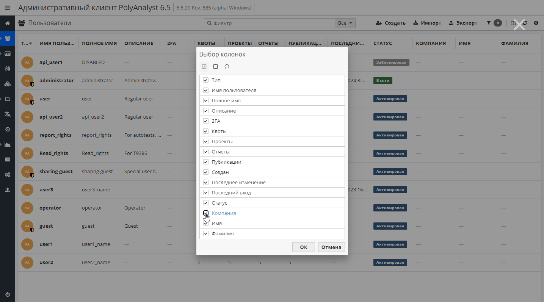Click the ОПИСАНИЕ column header
The image size is (544, 302).
tap(139, 44)
